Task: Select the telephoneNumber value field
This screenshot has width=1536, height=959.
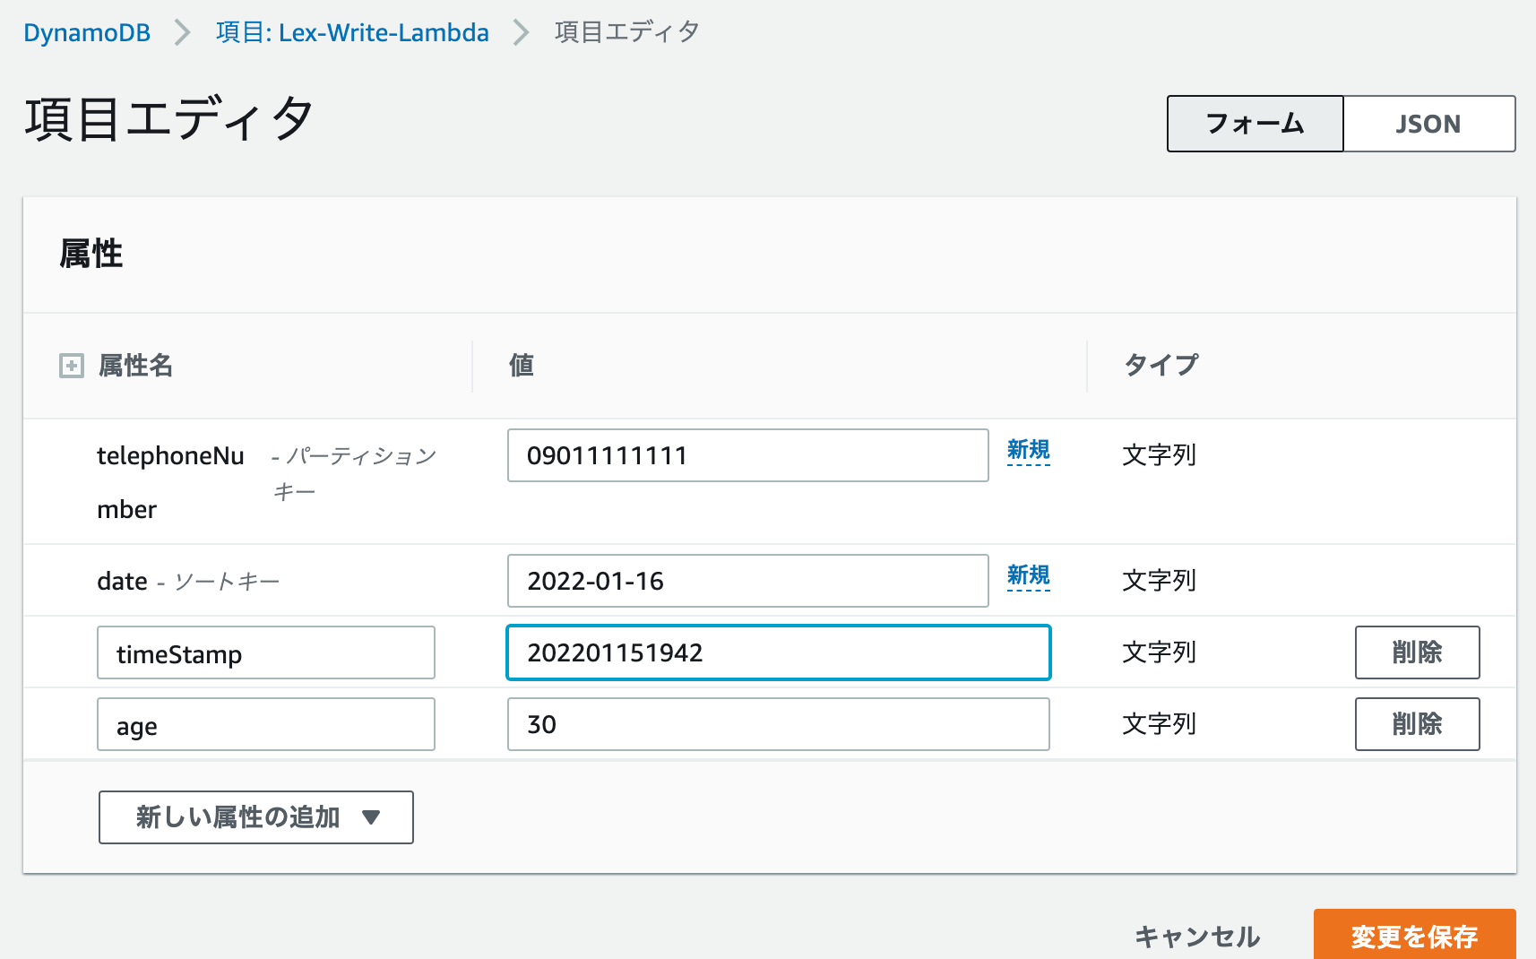Action: coord(747,455)
